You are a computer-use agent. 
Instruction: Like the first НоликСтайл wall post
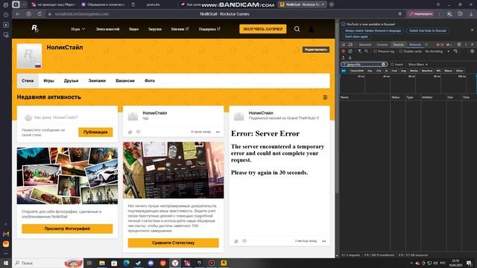click(130, 132)
